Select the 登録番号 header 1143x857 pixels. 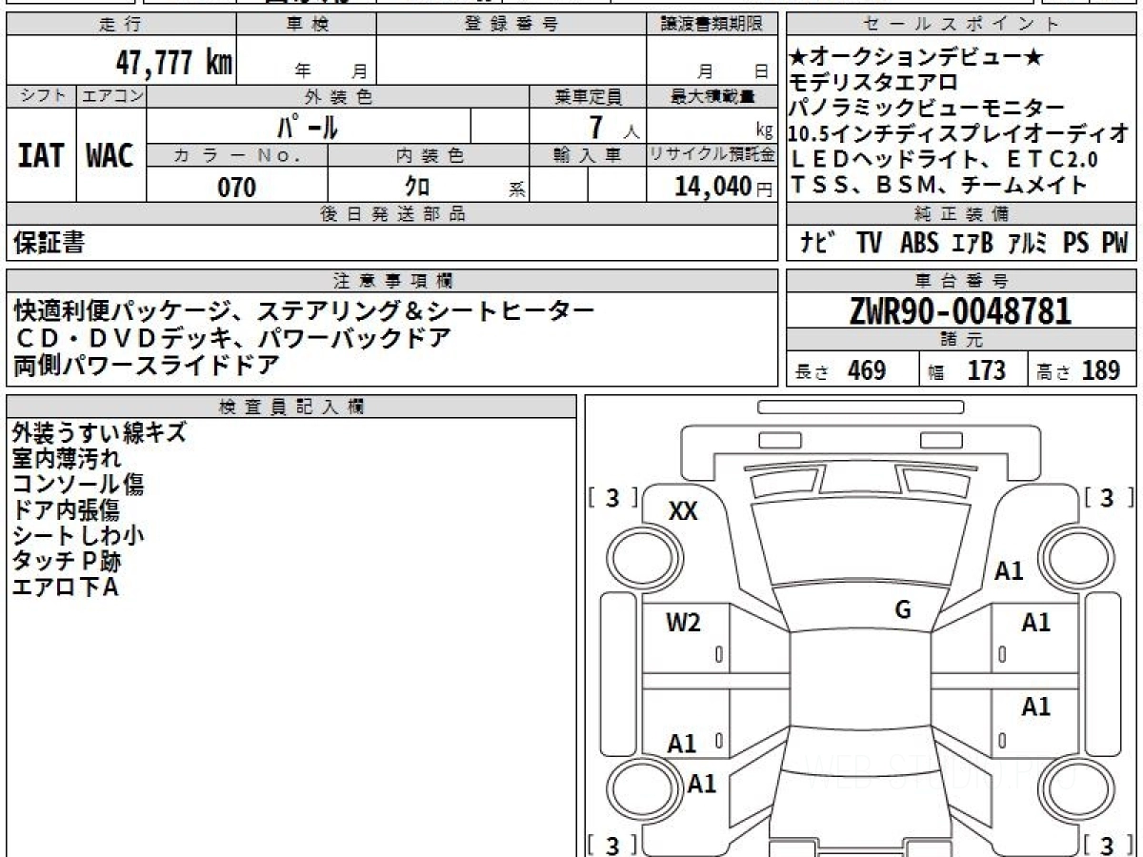pos(511,25)
